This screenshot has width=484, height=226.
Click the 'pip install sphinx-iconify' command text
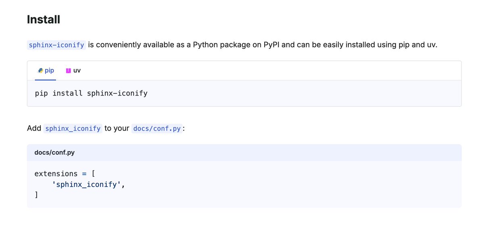point(91,93)
